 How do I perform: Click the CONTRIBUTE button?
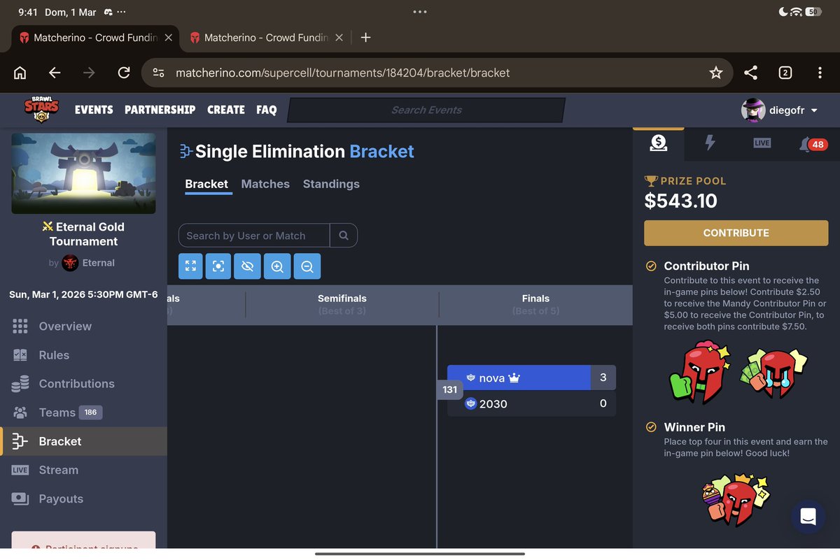pos(736,233)
